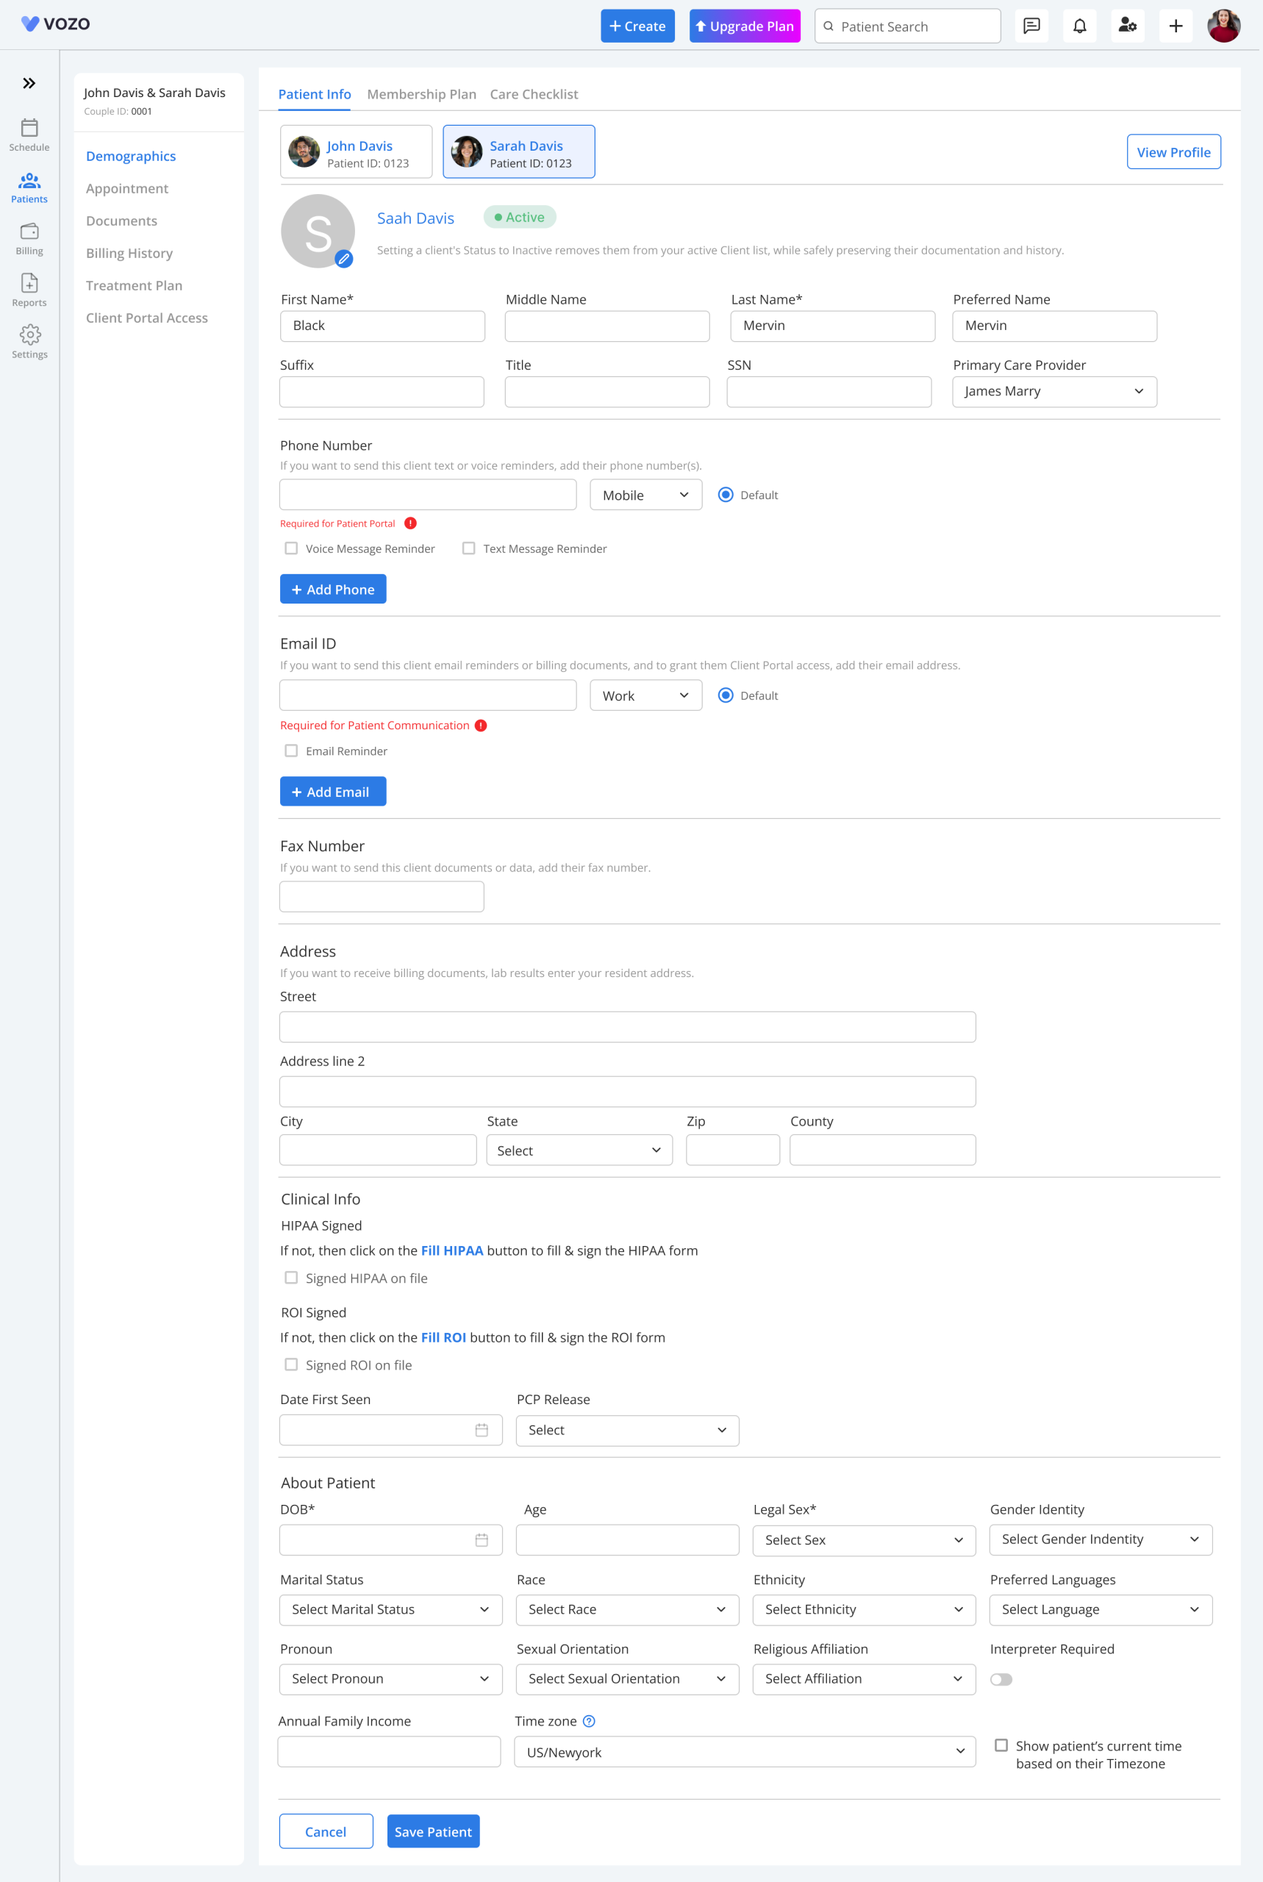Expand the State select dropdown
The height and width of the screenshot is (1882, 1263).
(579, 1150)
